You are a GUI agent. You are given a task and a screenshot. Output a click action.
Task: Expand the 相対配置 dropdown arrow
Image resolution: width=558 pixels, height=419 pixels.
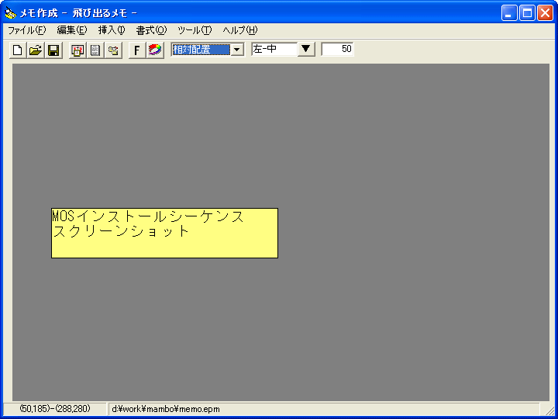coord(237,50)
